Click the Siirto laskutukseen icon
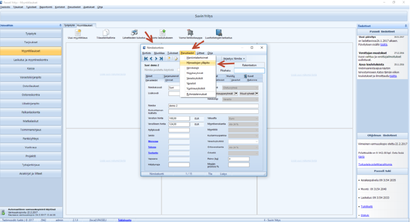 click(163, 32)
